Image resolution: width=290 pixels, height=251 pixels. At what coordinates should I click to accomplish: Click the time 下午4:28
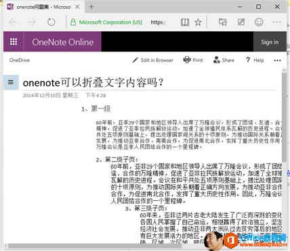96,95
